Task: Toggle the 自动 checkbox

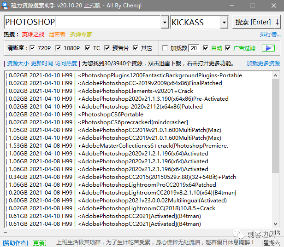Action: [206, 48]
